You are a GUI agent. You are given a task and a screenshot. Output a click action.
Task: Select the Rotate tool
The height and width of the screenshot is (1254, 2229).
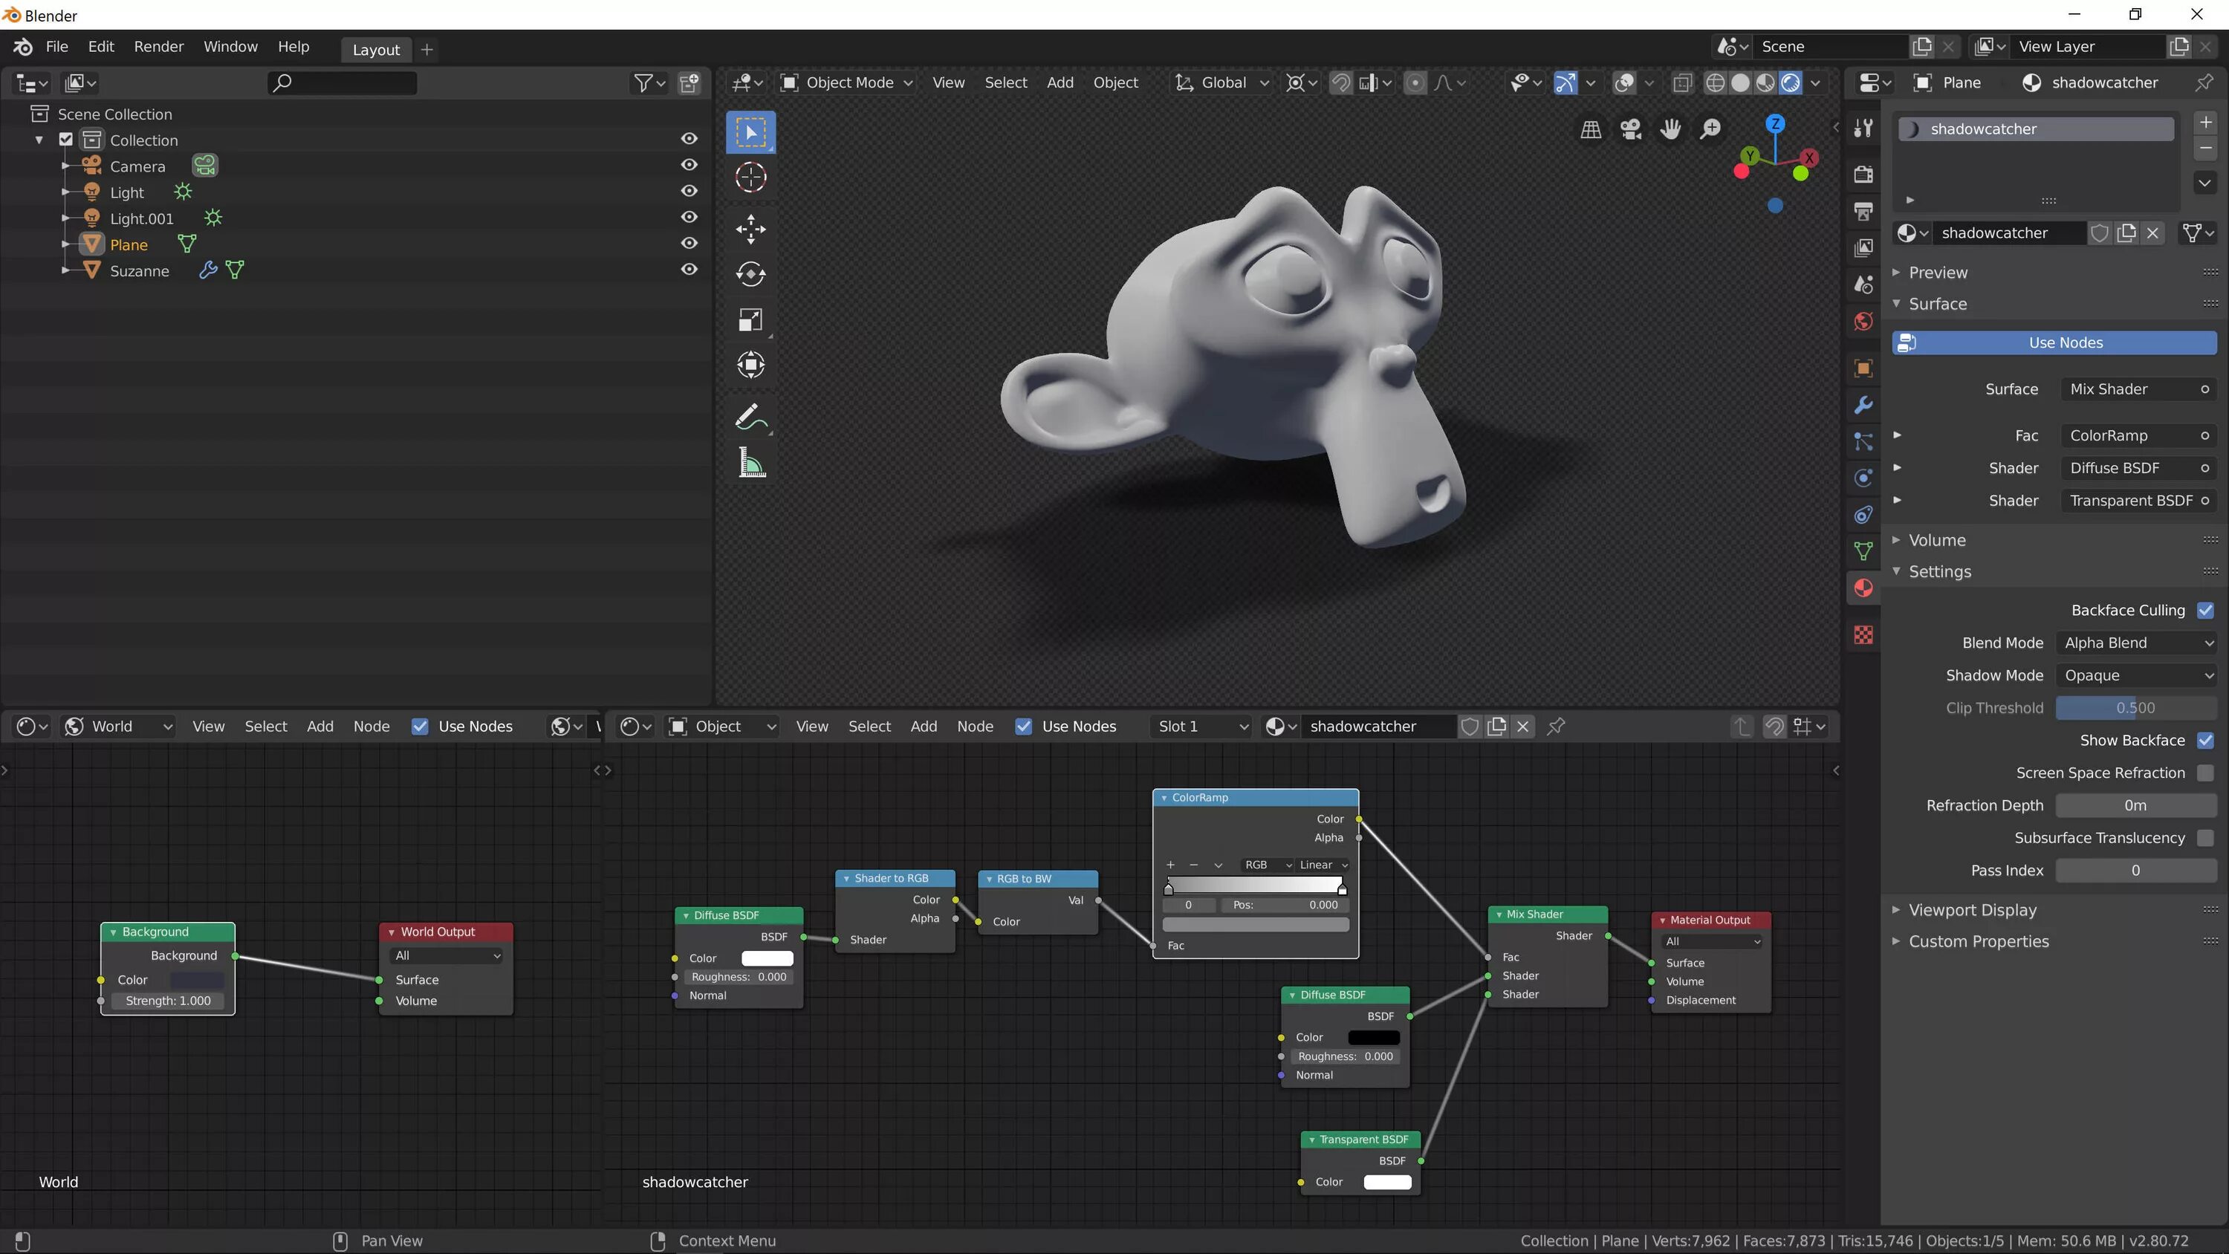pyautogui.click(x=750, y=274)
